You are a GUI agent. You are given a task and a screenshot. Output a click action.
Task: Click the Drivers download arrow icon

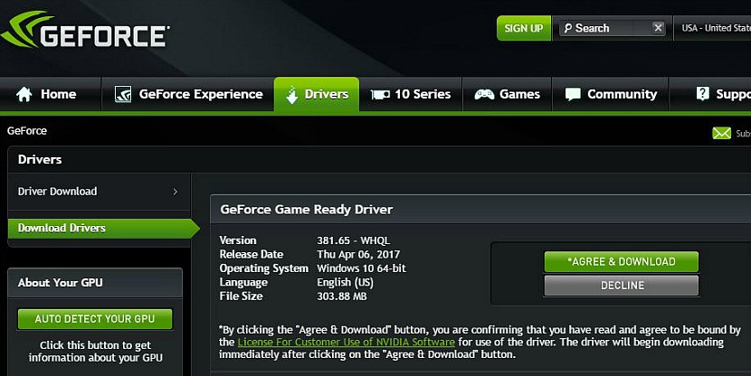[x=291, y=95]
